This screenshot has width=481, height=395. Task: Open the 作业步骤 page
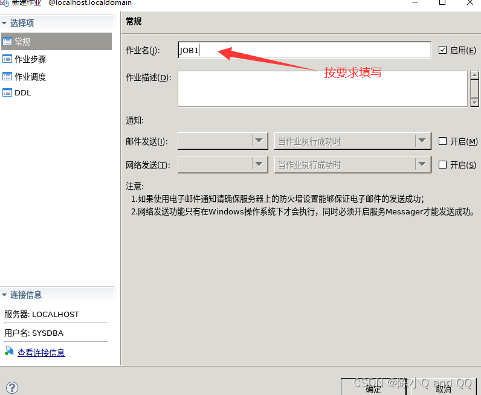point(30,59)
